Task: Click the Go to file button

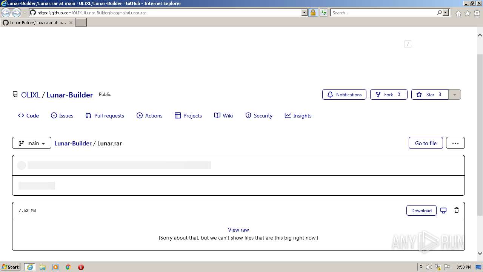Action: coord(426,143)
